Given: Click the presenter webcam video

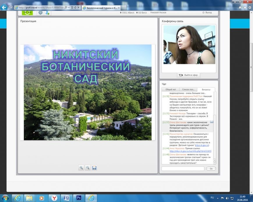Looking at the screenshot, I should (189, 45).
